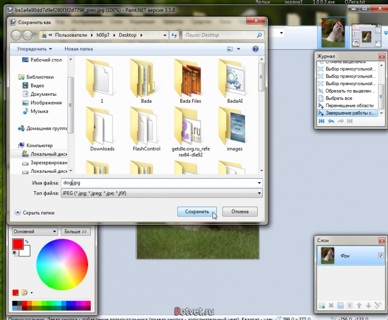Screen dimensions: 388x320
Task: Click Desktop in address breadcrumb
Action: pos(128,35)
